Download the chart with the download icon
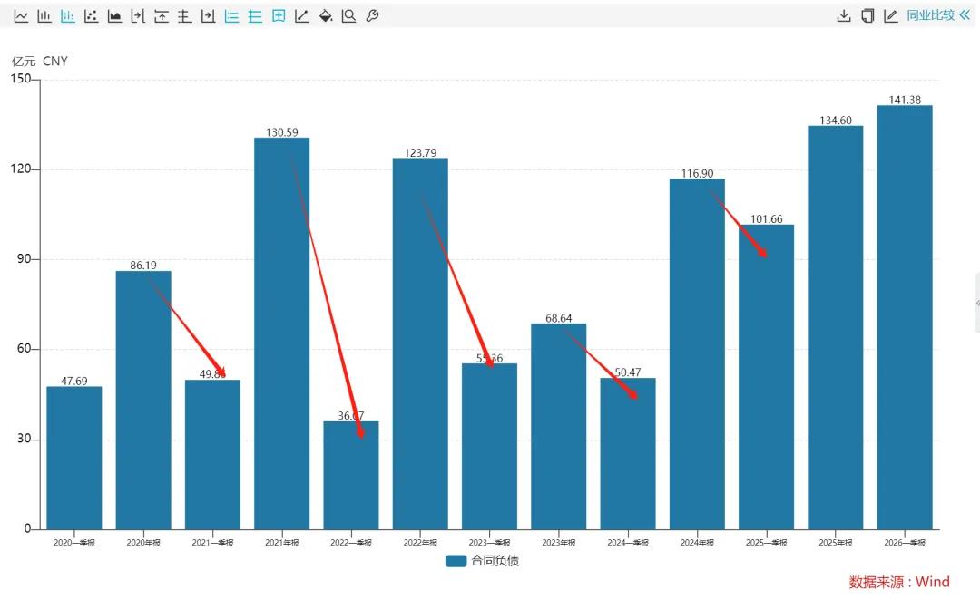This screenshot has height=609, width=980. click(844, 16)
